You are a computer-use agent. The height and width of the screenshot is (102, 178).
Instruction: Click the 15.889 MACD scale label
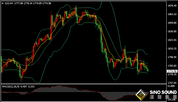[171, 86]
